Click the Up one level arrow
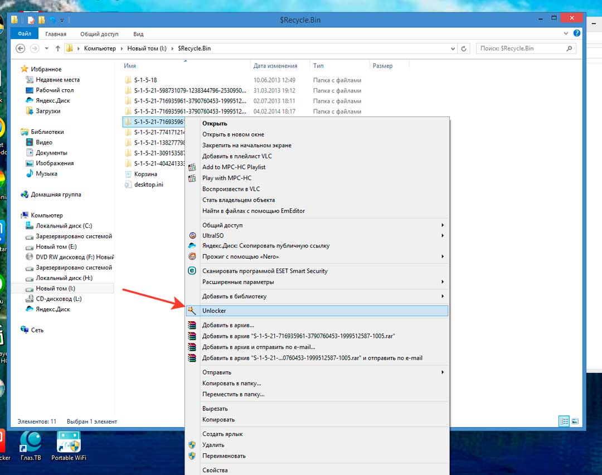 click(57, 49)
